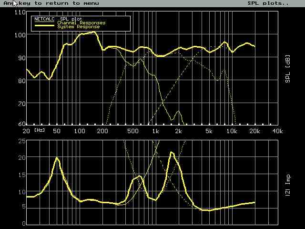Click the 'SPL [dB]' vertical axis title
The height and width of the screenshot is (229, 305).
[x=287, y=69]
